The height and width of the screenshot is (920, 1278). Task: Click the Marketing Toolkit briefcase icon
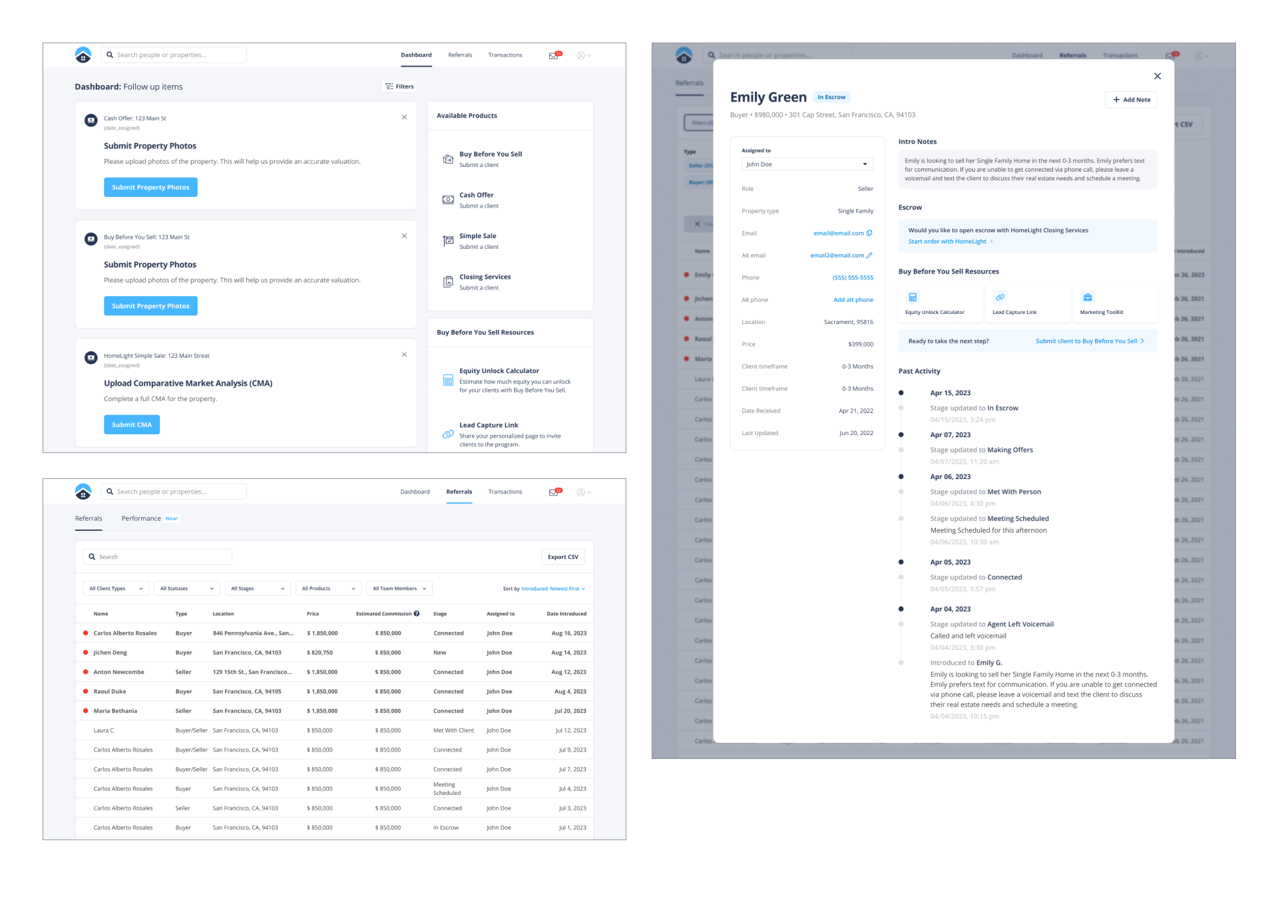[1087, 297]
